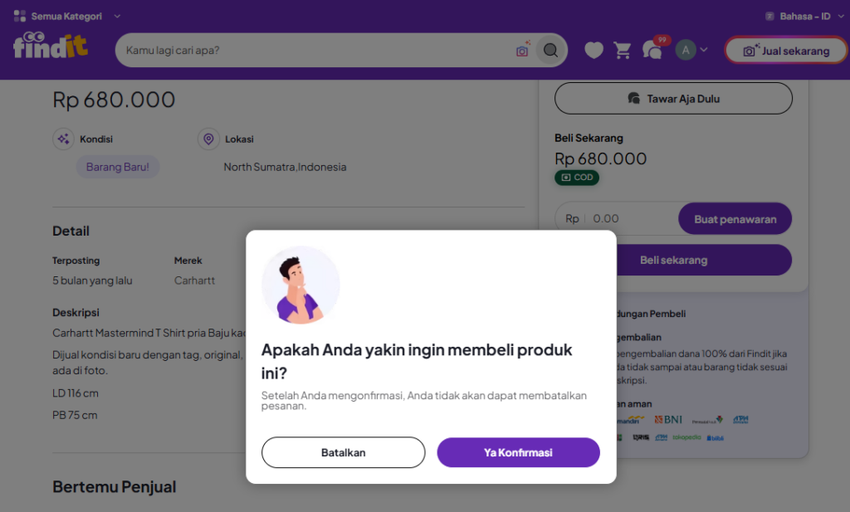Open image search camera icon
This screenshot has width=850, height=512.
point(522,51)
